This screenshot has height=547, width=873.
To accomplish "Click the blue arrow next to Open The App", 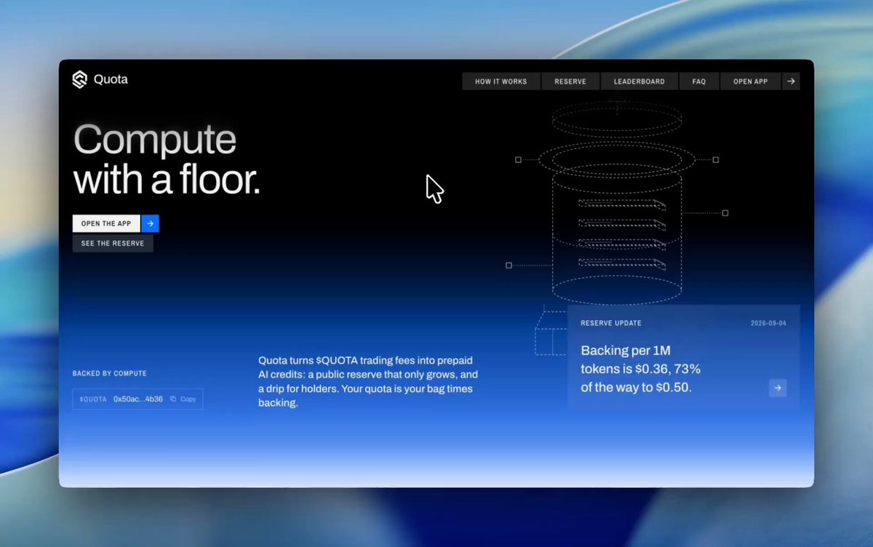I will click(x=150, y=223).
